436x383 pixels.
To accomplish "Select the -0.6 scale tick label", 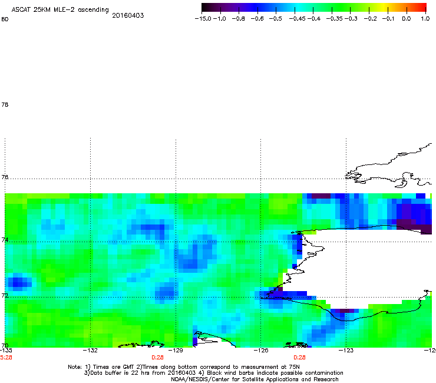I will pos(257,19).
